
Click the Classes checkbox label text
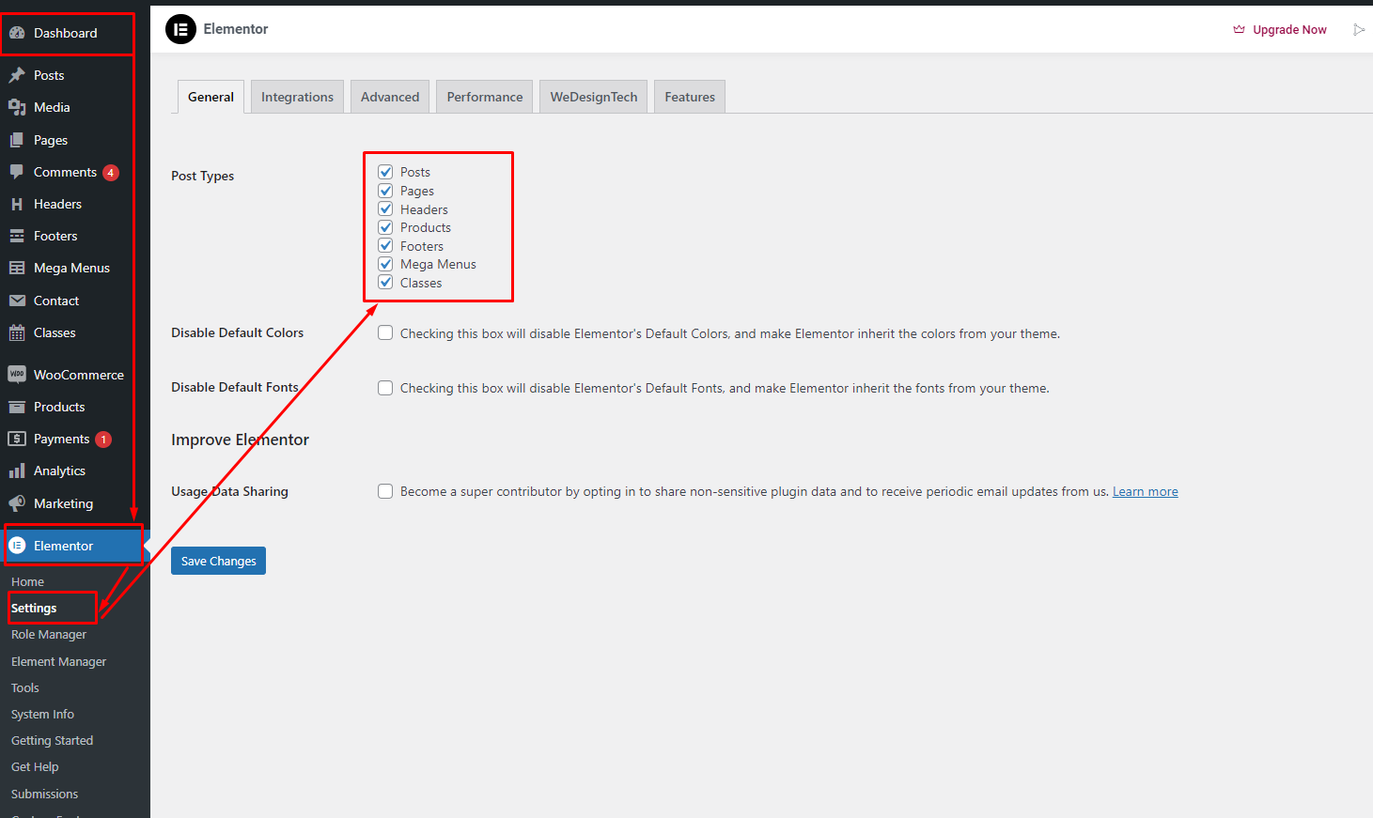(421, 283)
